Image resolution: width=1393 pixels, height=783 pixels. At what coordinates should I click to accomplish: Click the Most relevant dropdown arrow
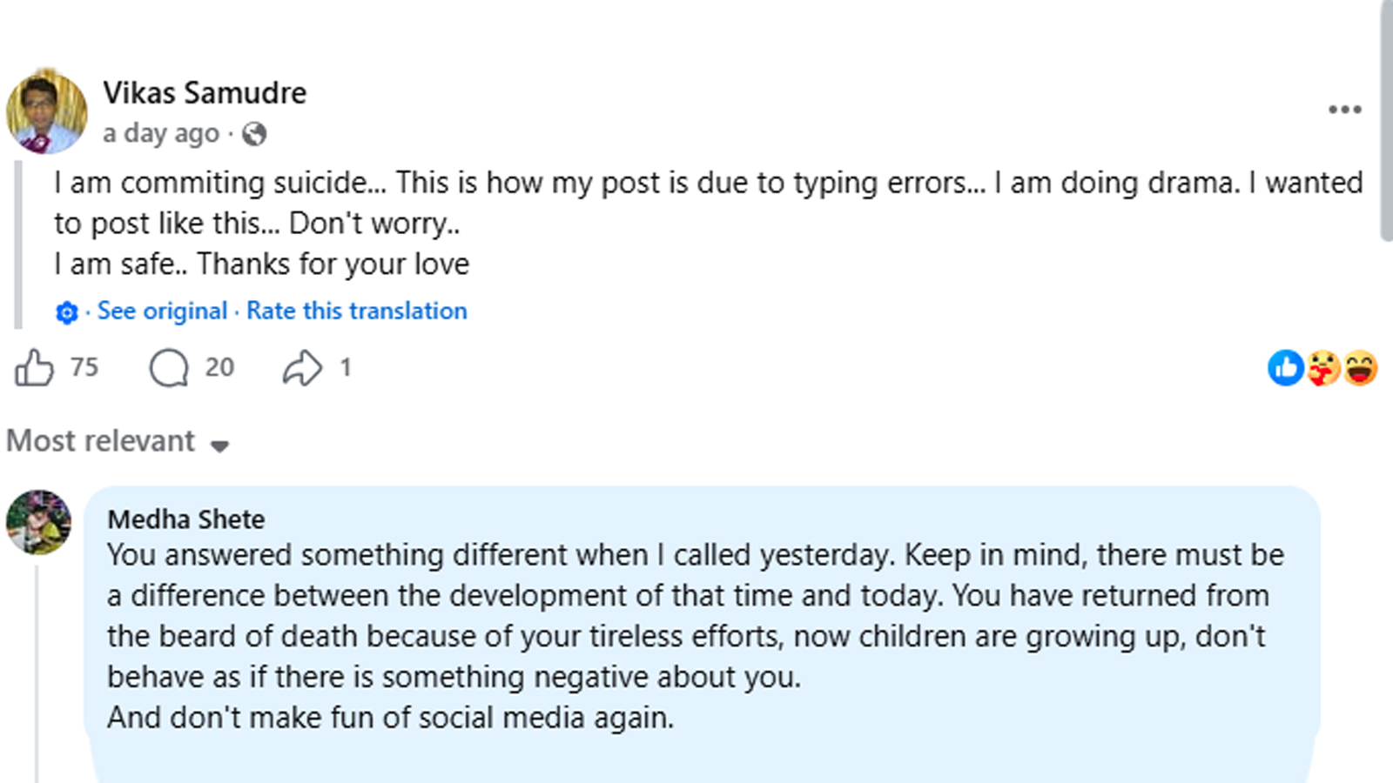(x=219, y=445)
